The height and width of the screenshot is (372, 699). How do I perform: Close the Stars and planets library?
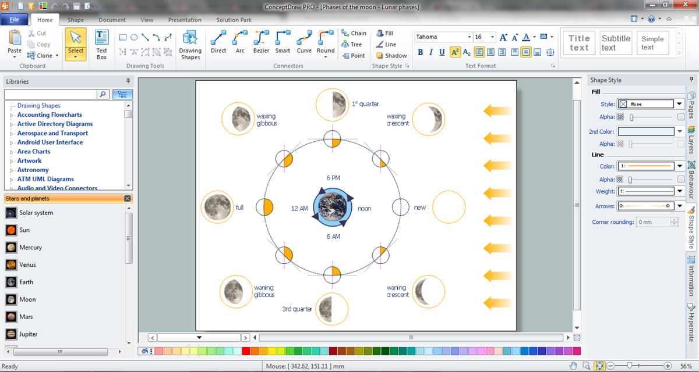tap(127, 199)
